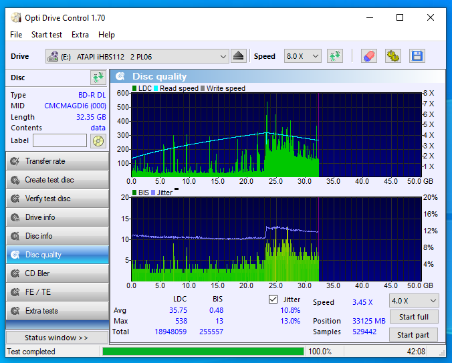The height and width of the screenshot is (363, 452).
Task: Click the gray Write speed legend swatch
Action: [x=203, y=88]
